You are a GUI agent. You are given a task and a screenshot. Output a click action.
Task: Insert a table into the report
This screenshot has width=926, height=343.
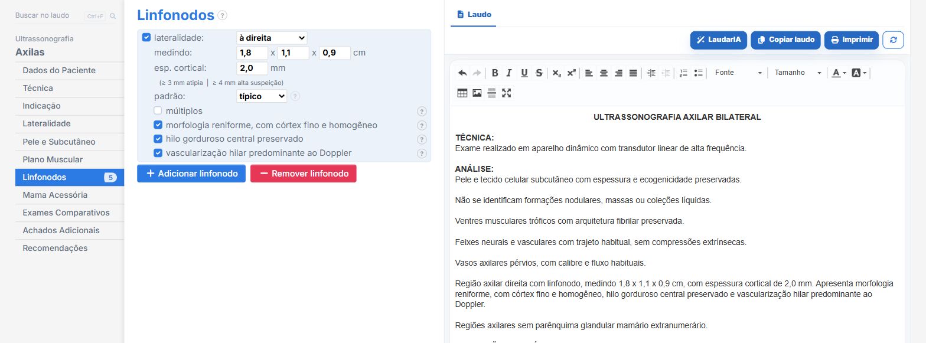pos(462,93)
